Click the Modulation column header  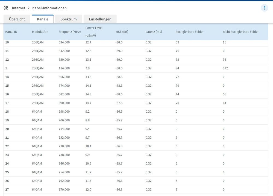40,32
